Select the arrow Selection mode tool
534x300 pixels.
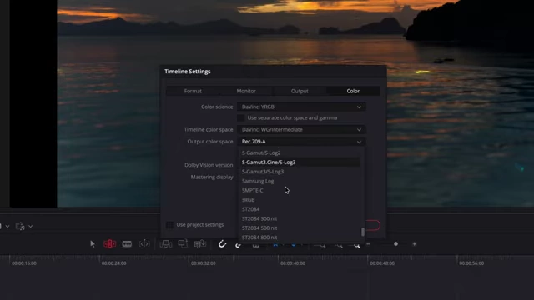click(93, 244)
